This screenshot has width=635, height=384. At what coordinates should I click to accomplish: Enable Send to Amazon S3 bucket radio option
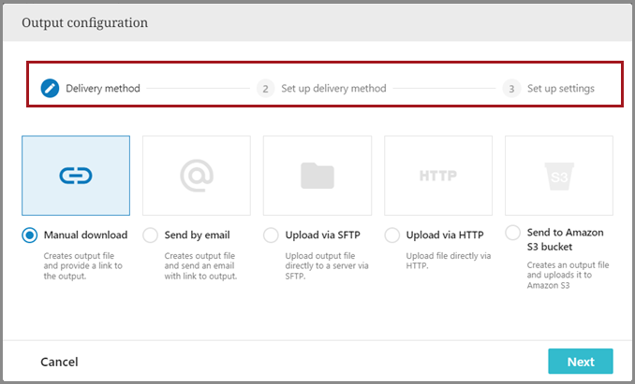click(x=513, y=233)
